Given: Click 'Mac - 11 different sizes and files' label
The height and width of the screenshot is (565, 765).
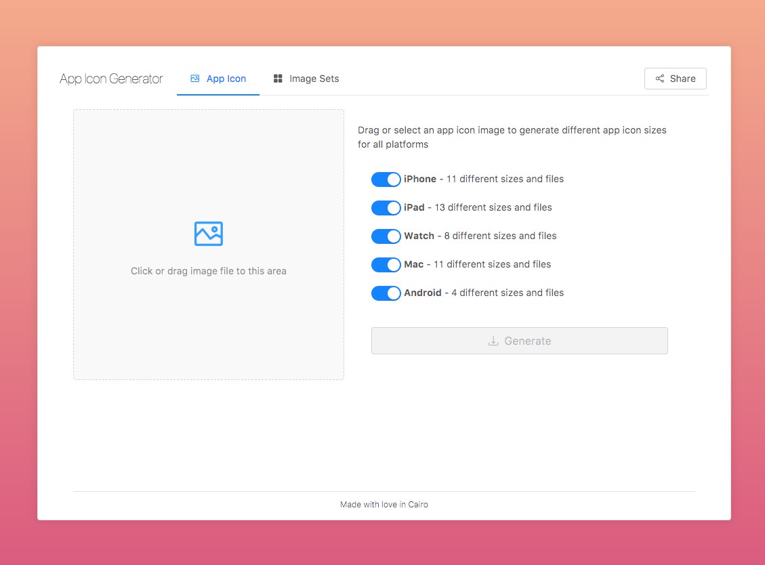Looking at the screenshot, I should tap(477, 264).
